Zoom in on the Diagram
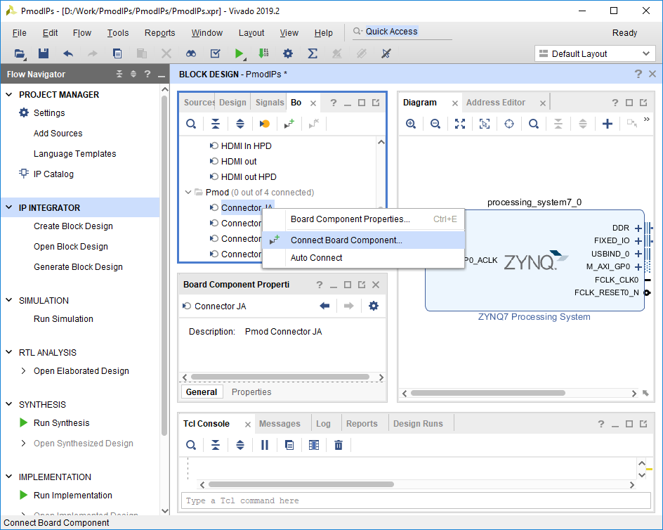 pyautogui.click(x=411, y=124)
